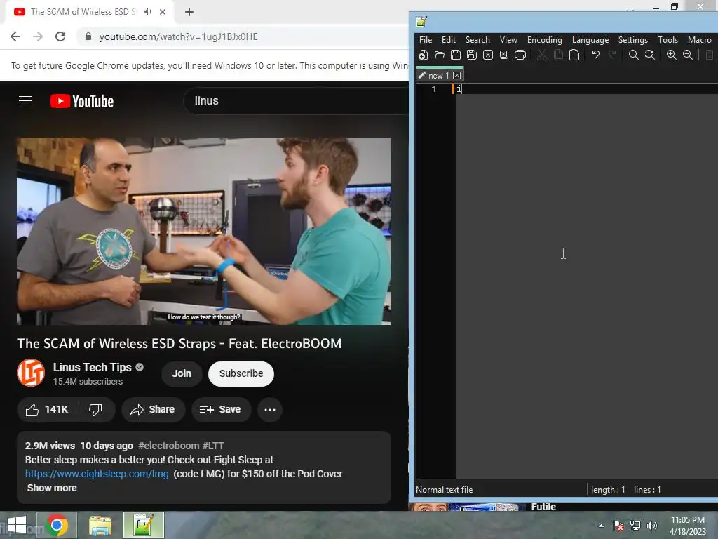This screenshot has width=718, height=539.
Task: Click lines : 1 in the status bar
Action: pos(647,489)
